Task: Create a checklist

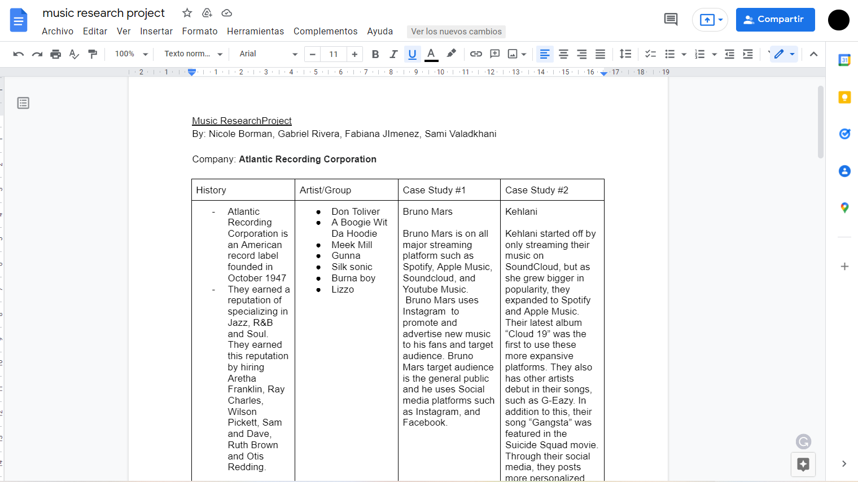Action: click(x=651, y=54)
